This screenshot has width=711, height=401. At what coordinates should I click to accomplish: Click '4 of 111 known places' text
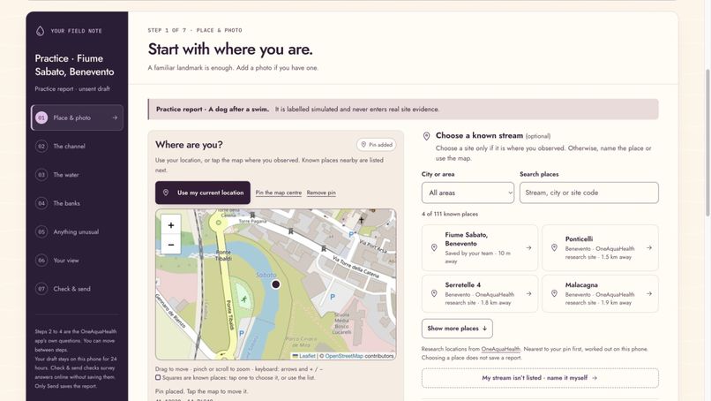pyautogui.click(x=450, y=214)
